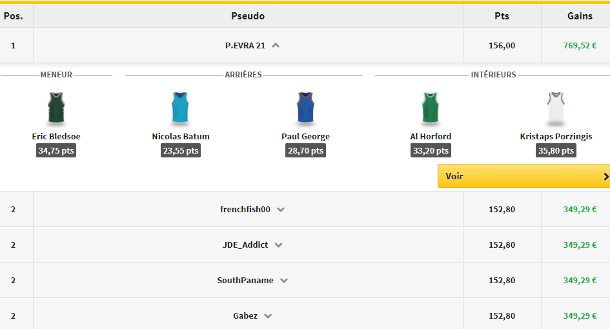Click Kristaps Porzingis's white jersey icon
610x329 pixels.
click(556, 108)
